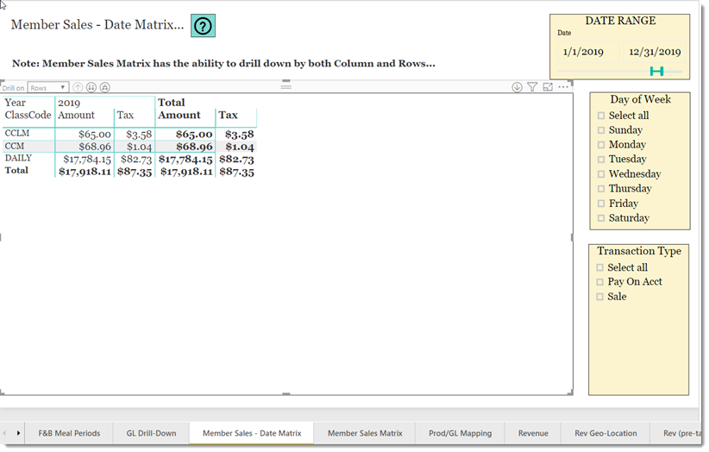Click the start date field 1/1/2019
Viewport: 709px width, 452px height.
(588, 52)
